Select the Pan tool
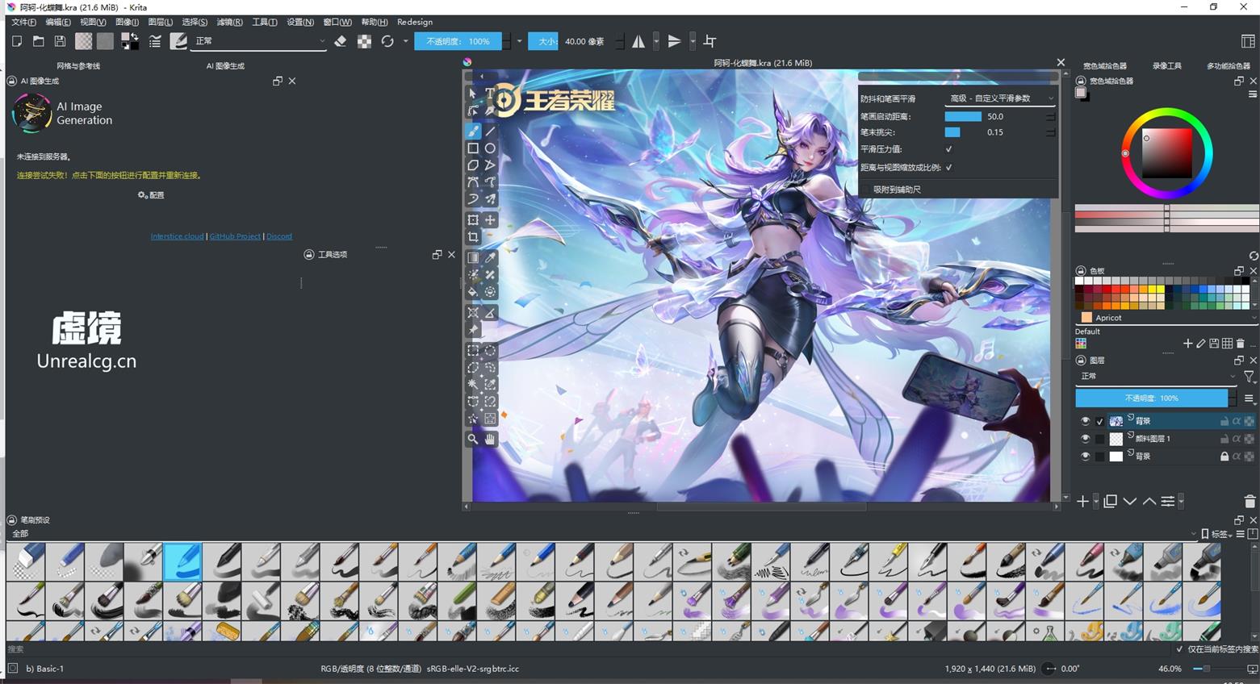The height and width of the screenshot is (684, 1260). point(489,438)
